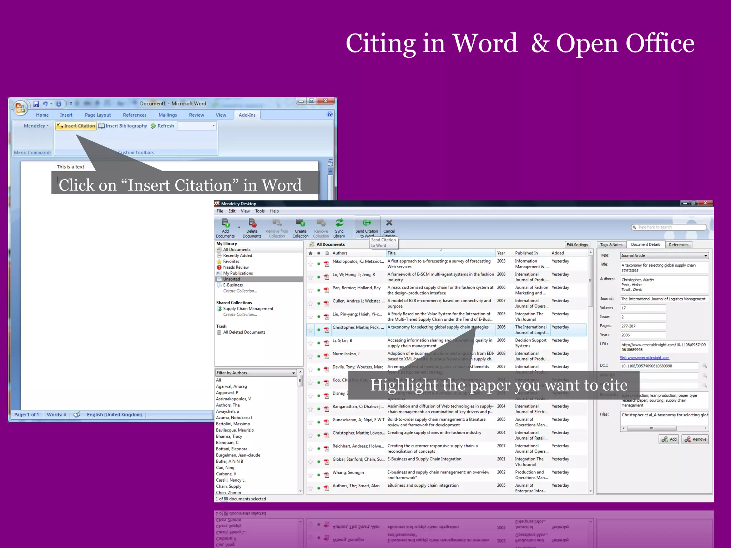Click Mendeley search field

(669, 227)
